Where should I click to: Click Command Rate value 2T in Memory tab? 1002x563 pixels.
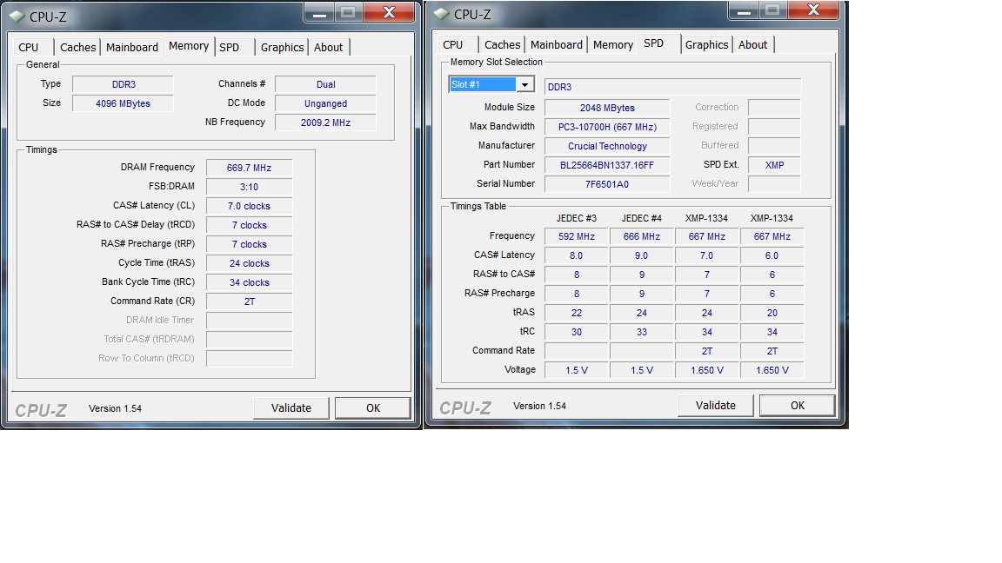tap(250, 302)
